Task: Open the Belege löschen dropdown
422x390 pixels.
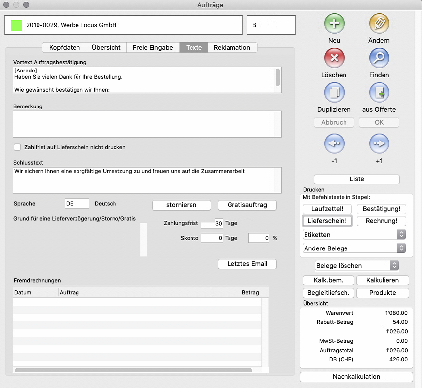Action: click(x=357, y=266)
